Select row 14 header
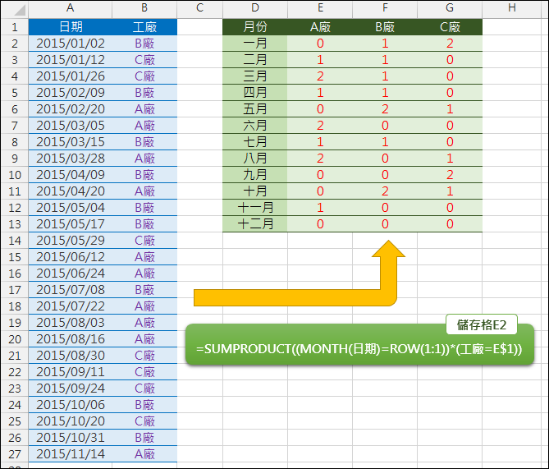The height and width of the screenshot is (469, 549). [14, 241]
